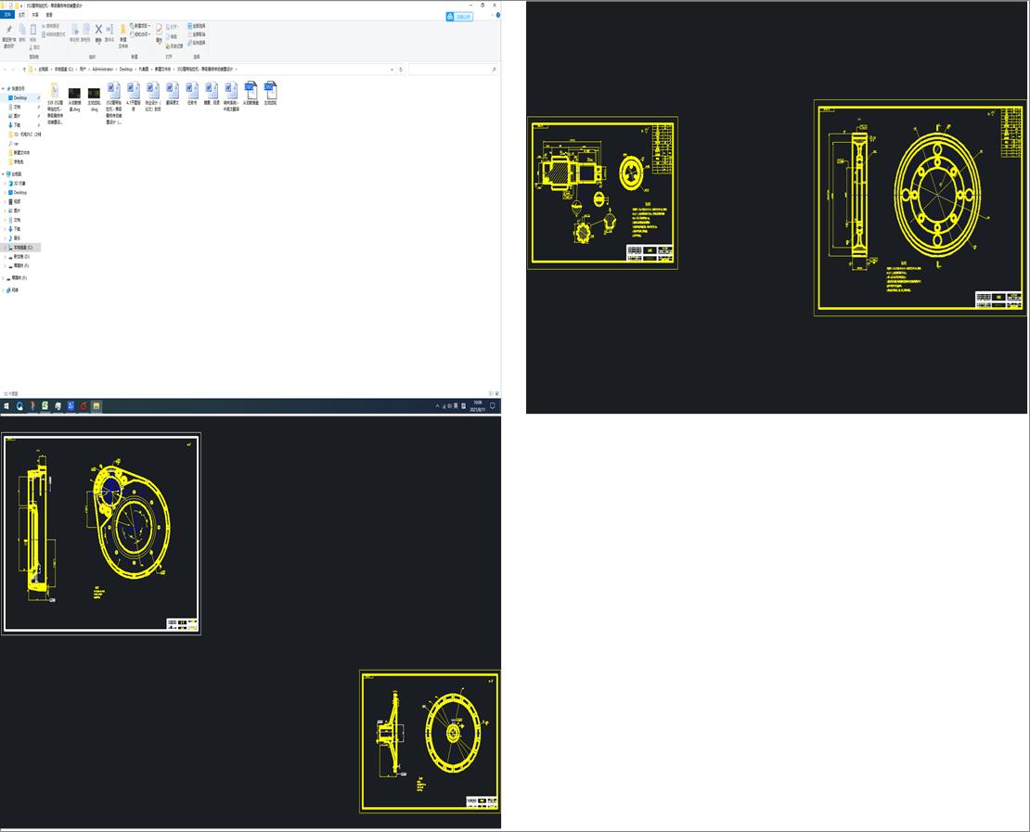This screenshot has height=832, width=1030.
Task: Click File Explorer icon on the taskbar
Action: tap(96, 406)
